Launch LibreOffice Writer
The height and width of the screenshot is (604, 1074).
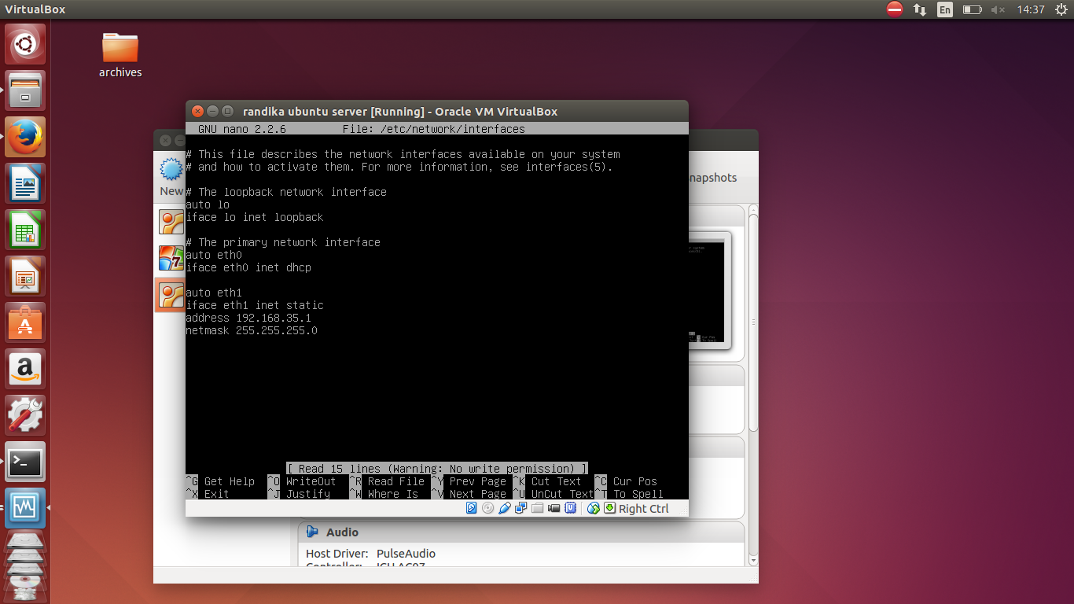(25, 183)
